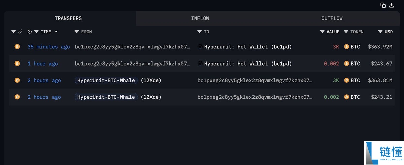Click the Bitcoin icon of the 35 minutes ago row
Screen dimensions: 404x165
point(17,47)
